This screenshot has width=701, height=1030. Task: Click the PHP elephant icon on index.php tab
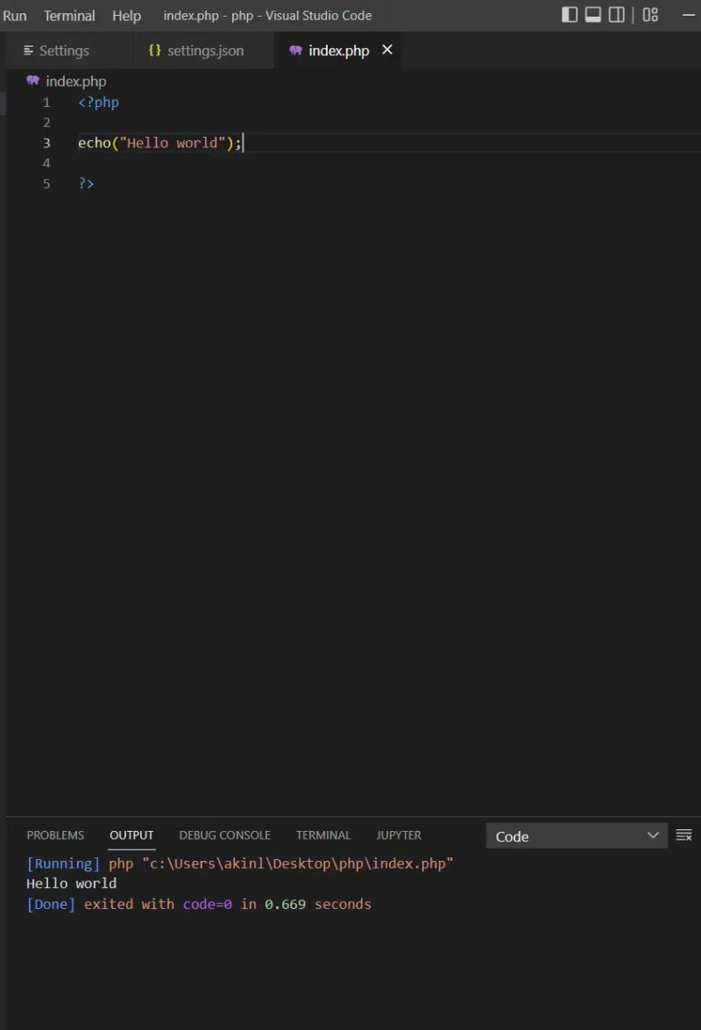295,50
